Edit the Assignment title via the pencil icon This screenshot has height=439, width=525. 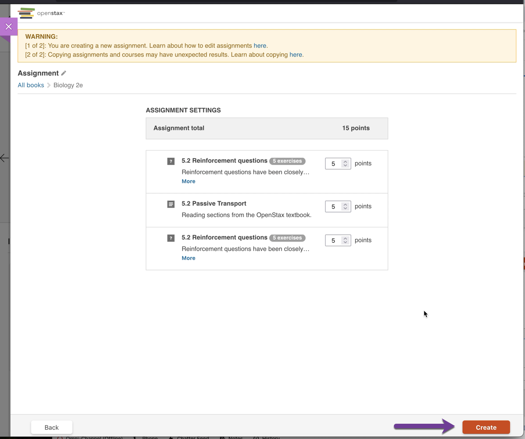(63, 73)
